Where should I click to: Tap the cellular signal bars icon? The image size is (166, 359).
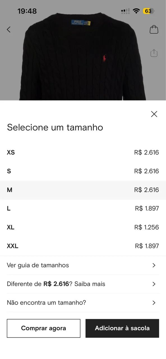click(x=125, y=11)
